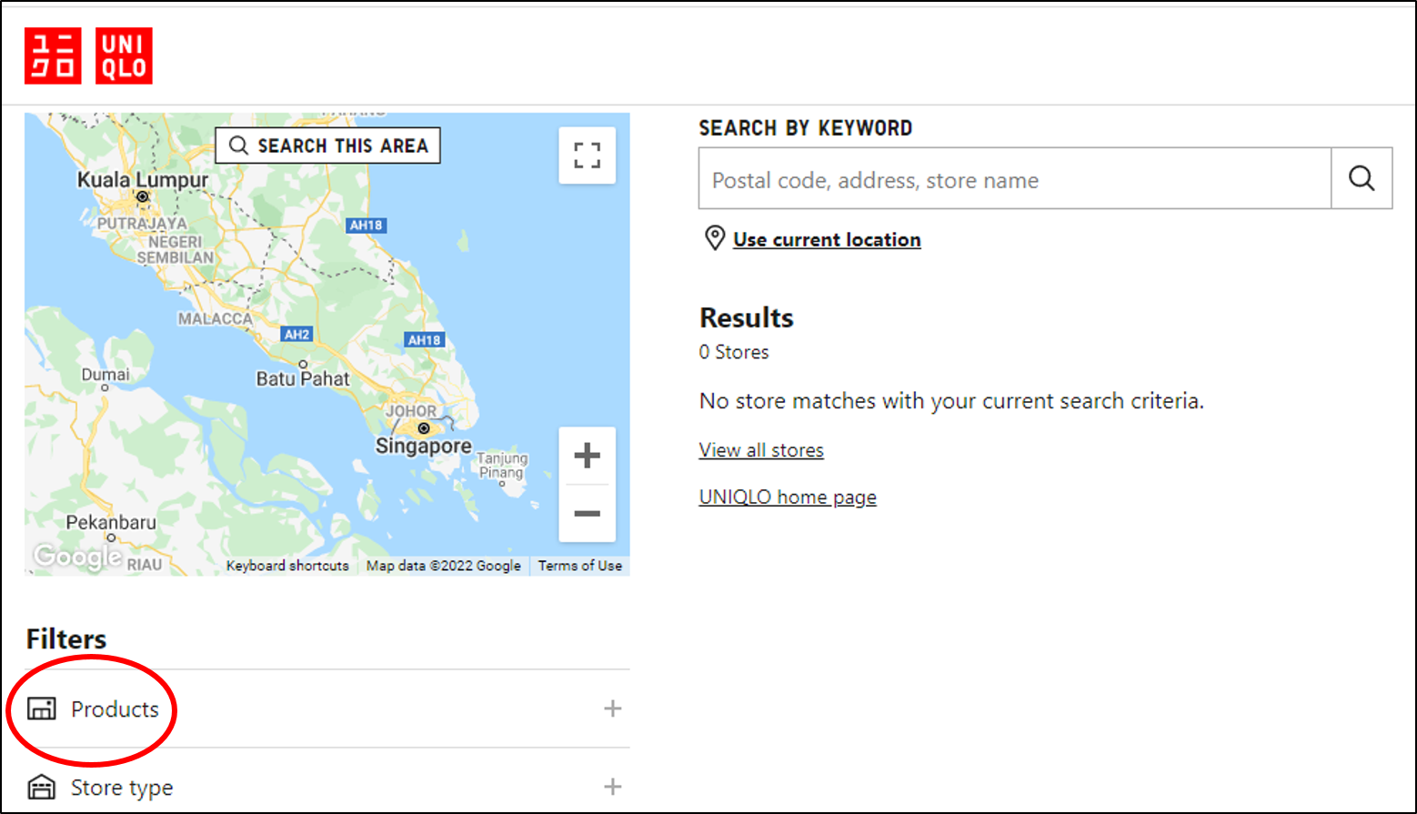Use current location link
This screenshot has height=814, width=1417.
pos(826,240)
